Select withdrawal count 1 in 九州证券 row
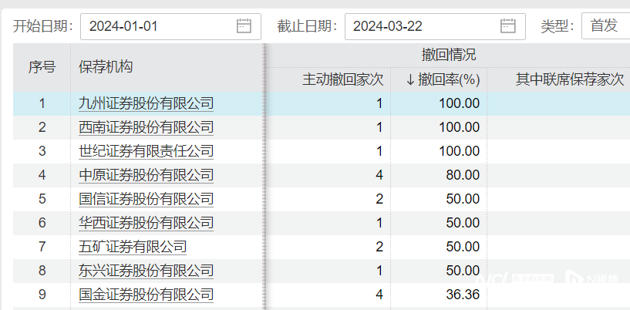This screenshot has width=630, height=310. click(379, 103)
